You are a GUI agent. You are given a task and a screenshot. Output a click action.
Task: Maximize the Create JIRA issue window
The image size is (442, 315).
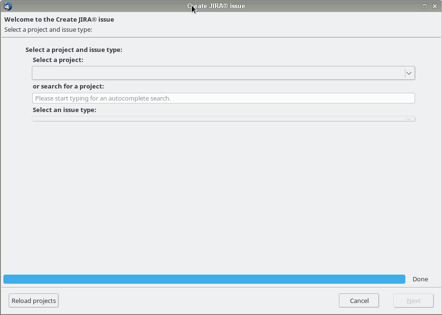point(425,6)
